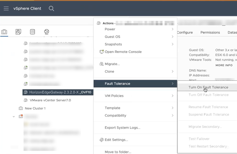Click the search magnifier icon
This screenshot has height=154, width=237.
tap(51, 8)
